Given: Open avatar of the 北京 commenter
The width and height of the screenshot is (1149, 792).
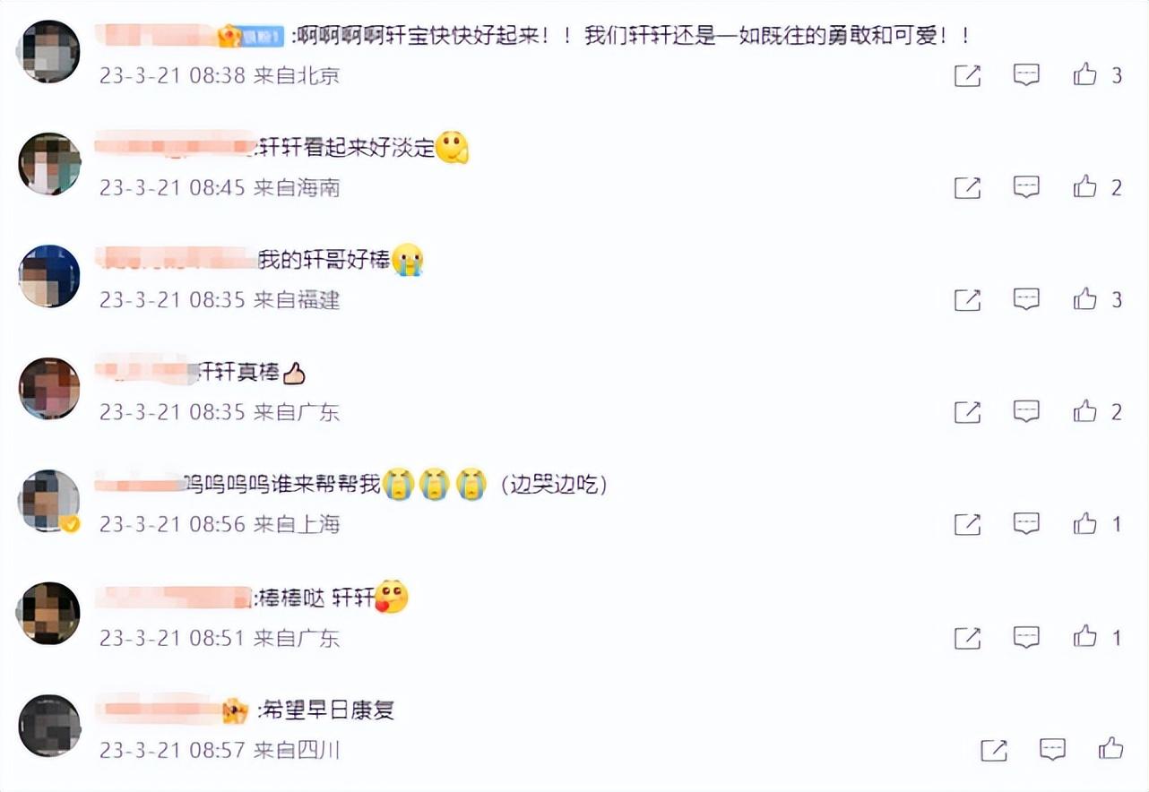Looking at the screenshot, I should pos(49,52).
